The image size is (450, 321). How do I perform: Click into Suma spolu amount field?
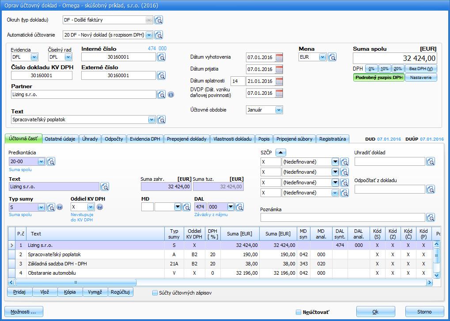click(395, 58)
